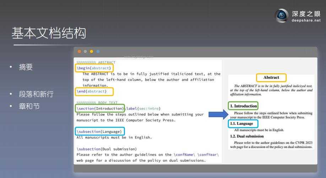Click the deepshare globe logo icon

pyautogui.click(x=282, y=16)
